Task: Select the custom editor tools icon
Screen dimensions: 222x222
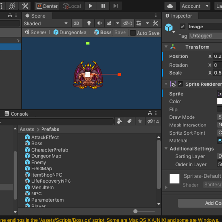Action: click(x=25, y=6)
